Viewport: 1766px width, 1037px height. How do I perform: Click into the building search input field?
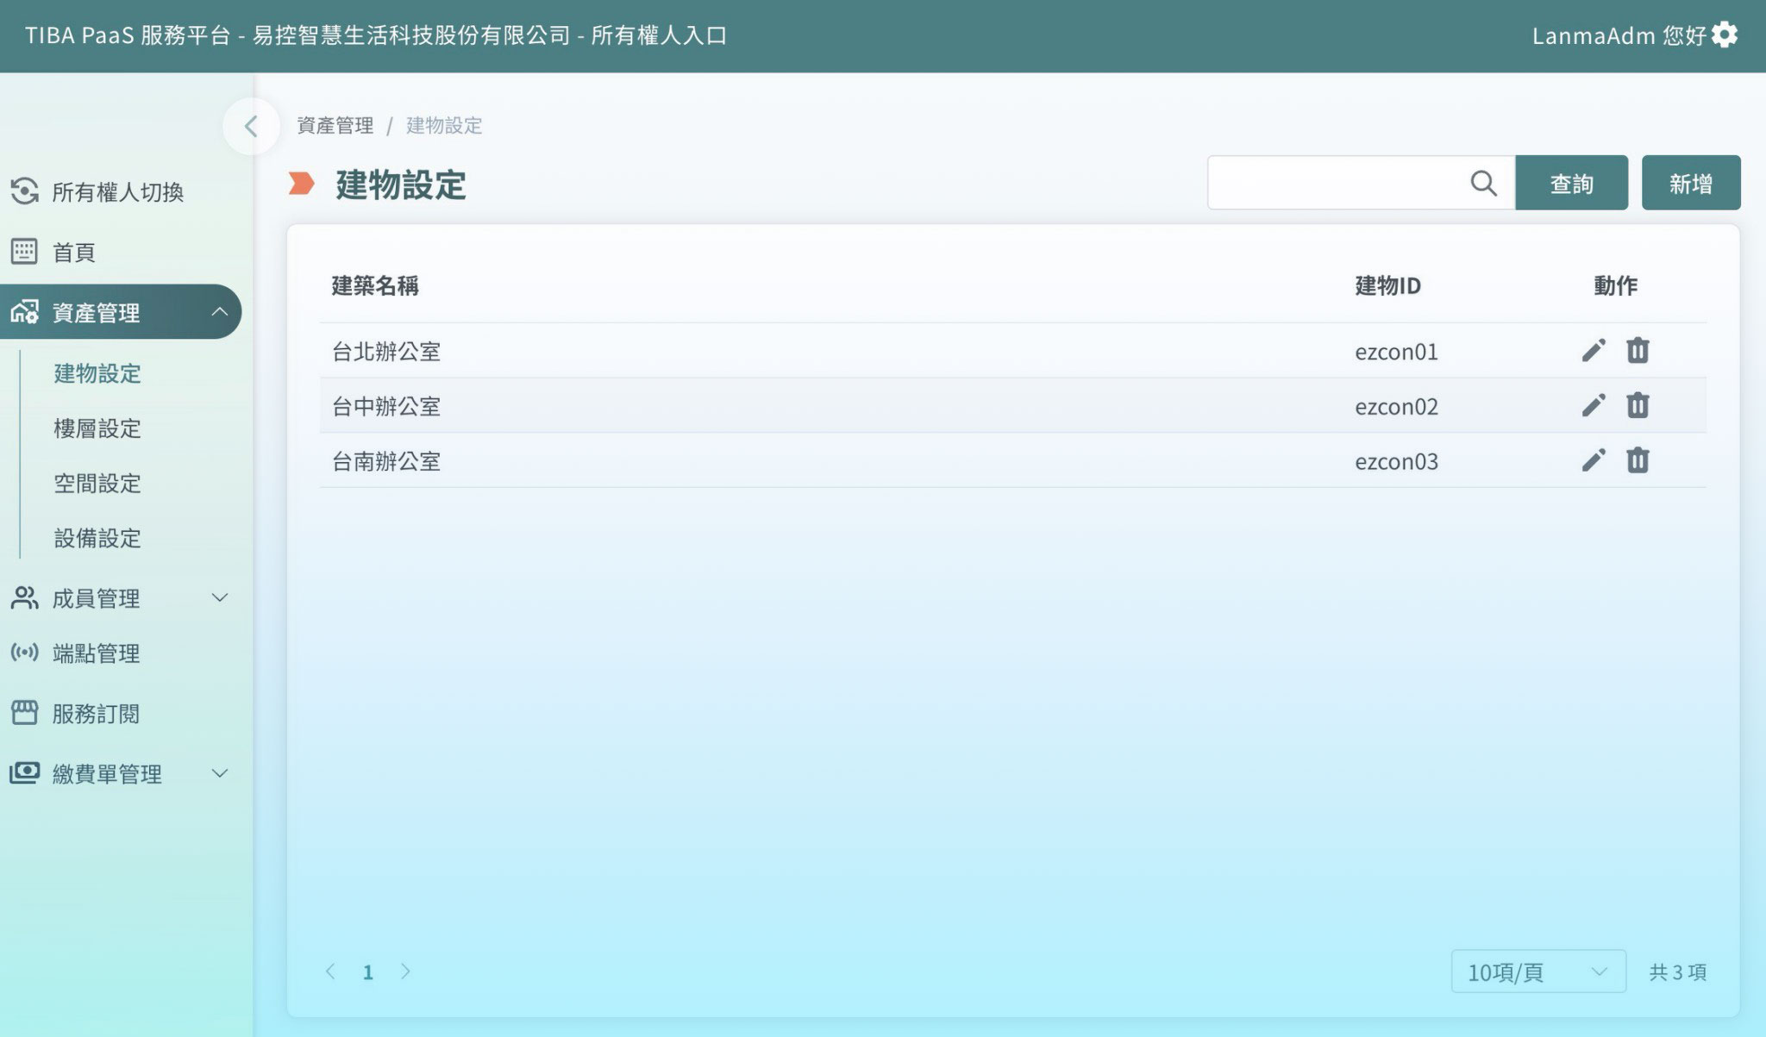pos(1337,183)
